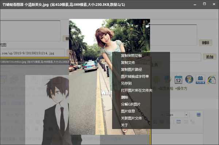Choose 另存到 from the context menu

click(x=126, y=84)
